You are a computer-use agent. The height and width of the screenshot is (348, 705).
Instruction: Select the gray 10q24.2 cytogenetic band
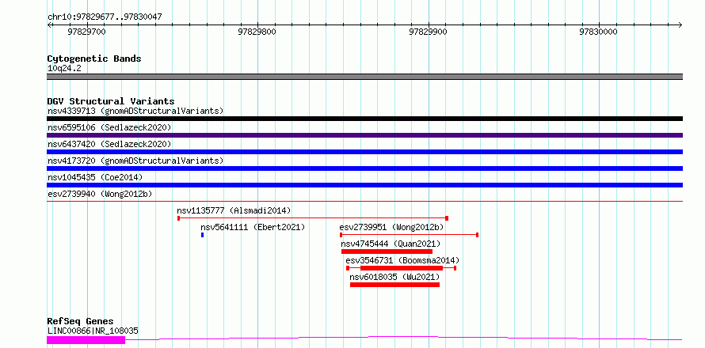pos(364,77)
